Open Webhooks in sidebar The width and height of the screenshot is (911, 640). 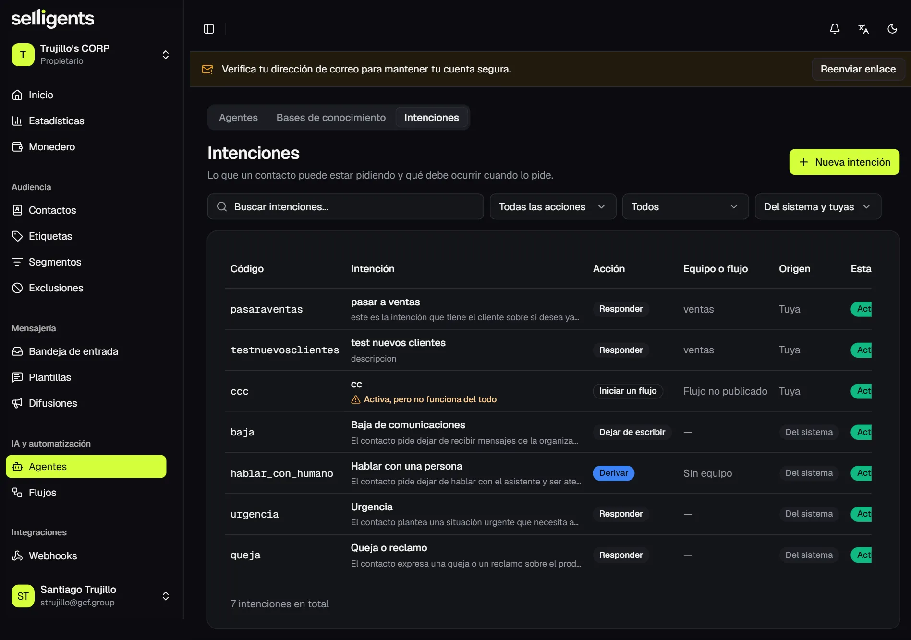pos(86,556)
